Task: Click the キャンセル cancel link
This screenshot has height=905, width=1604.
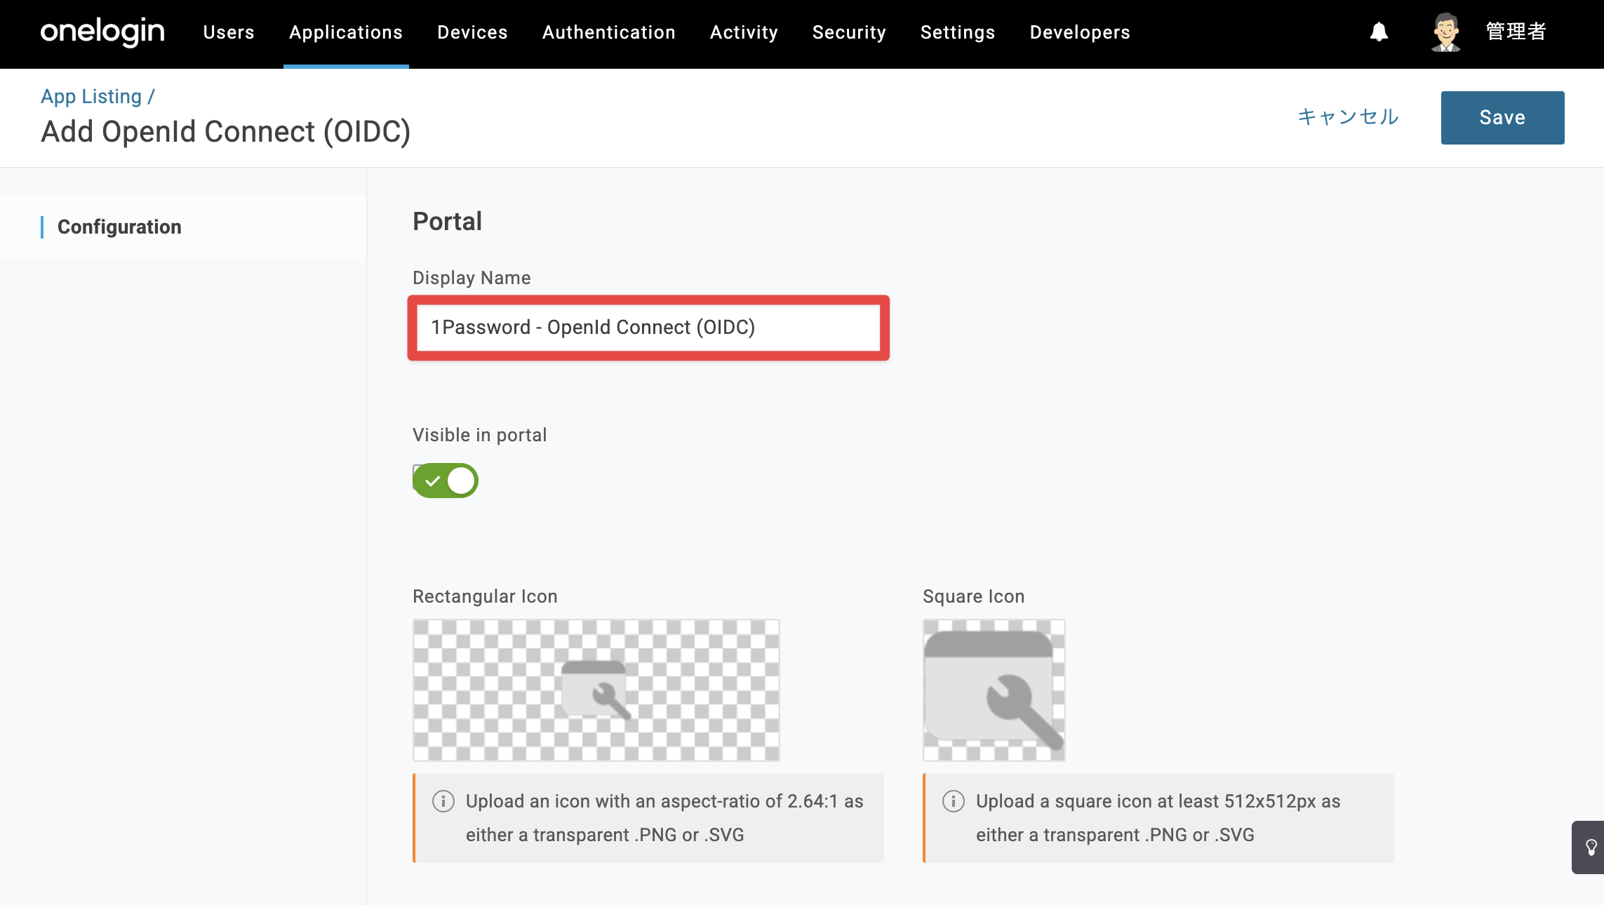Action: (x=1348, y=116)
